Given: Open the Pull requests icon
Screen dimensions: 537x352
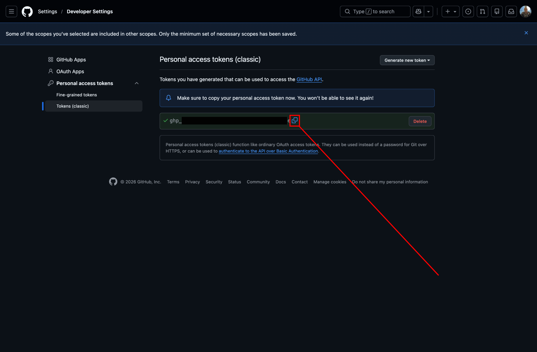Looking at the screenshot, I should [x=482, y=12].
